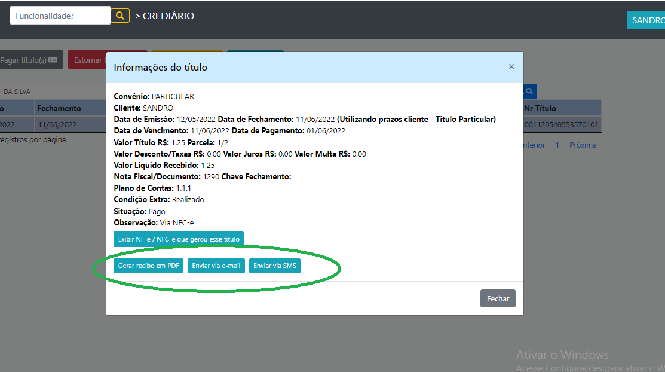Send the receipt with Enviar via e-mail
Image resolution: width=665 pixels, height=372 pixels.
tap(216, 266)
